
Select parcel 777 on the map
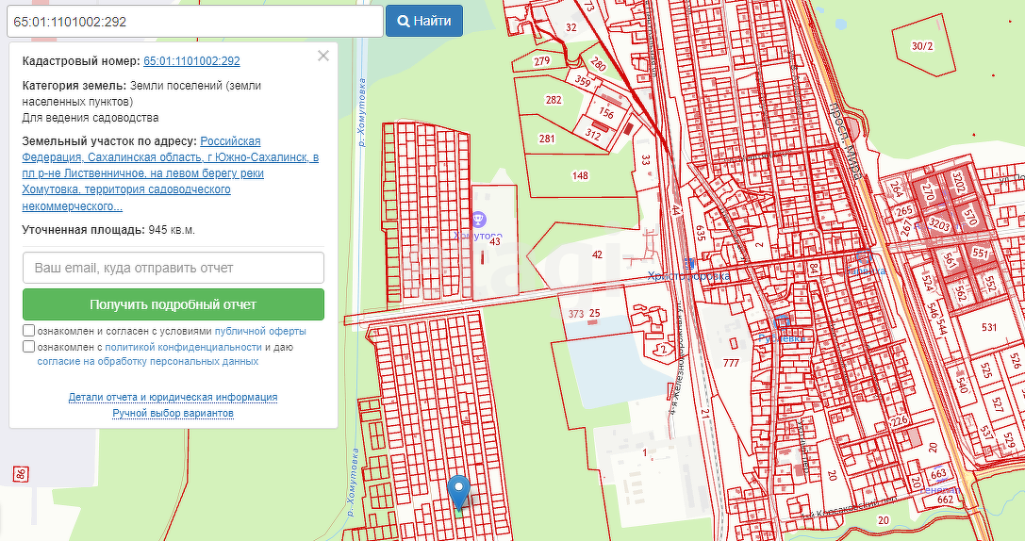click(731, 364)
